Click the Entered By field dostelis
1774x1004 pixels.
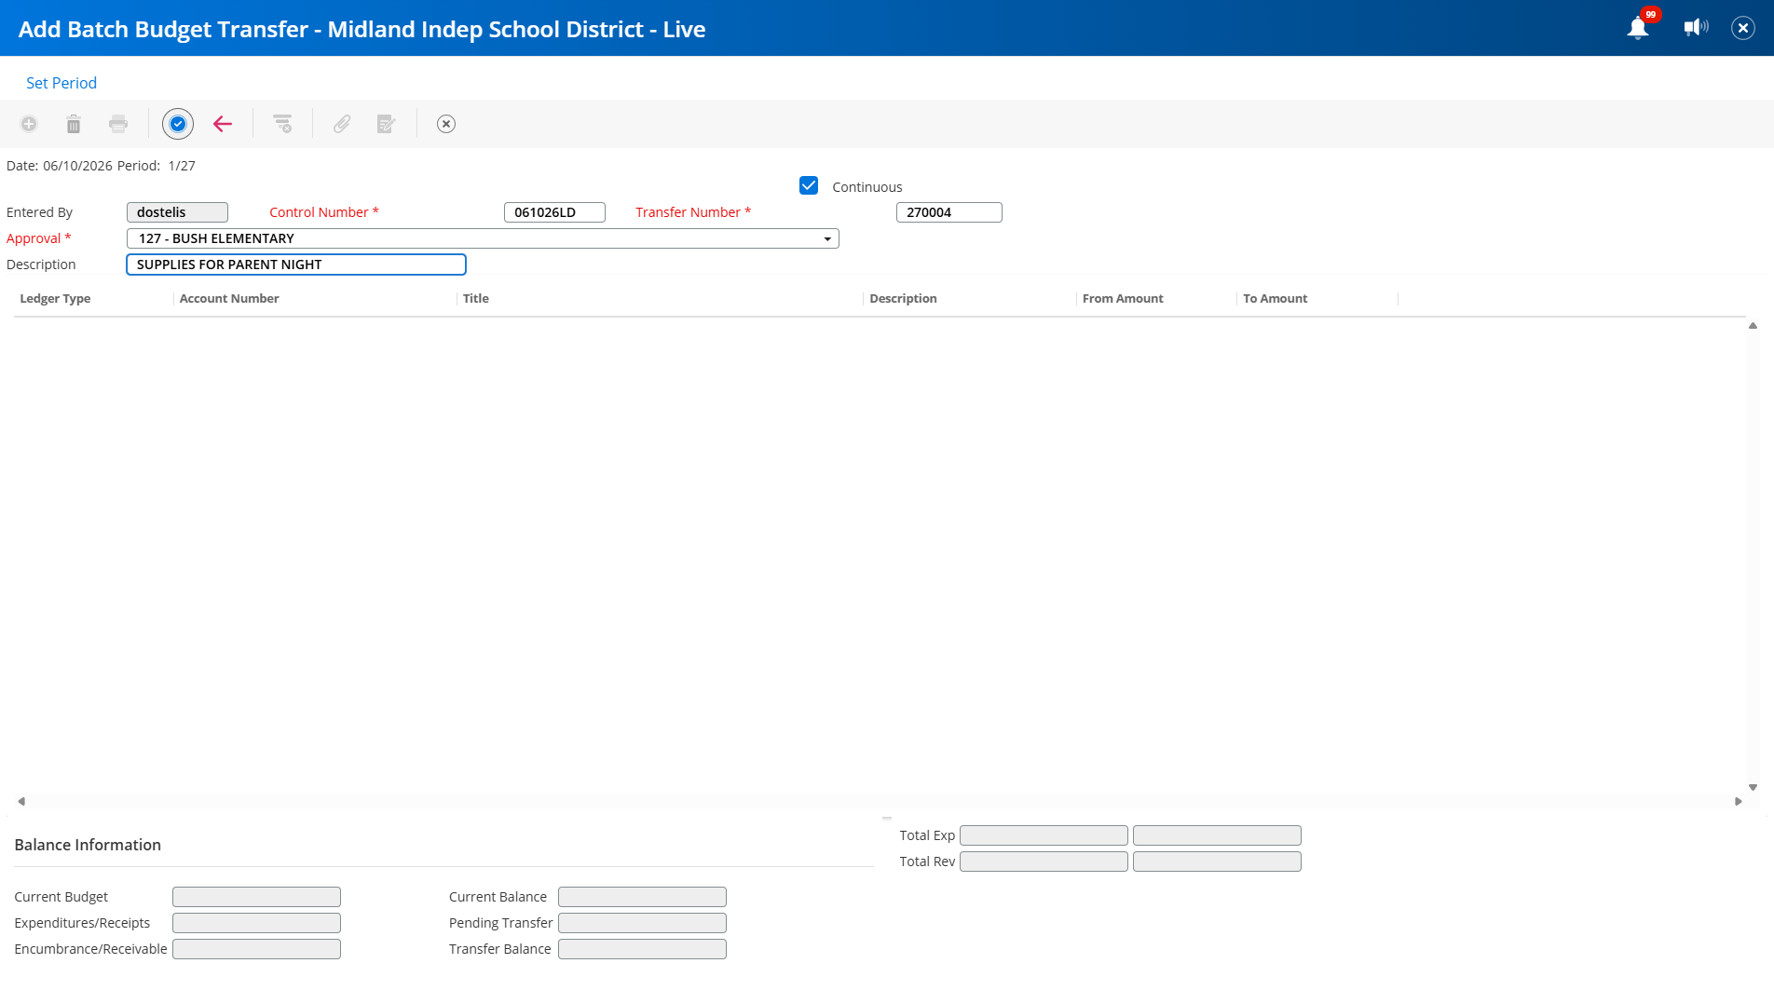[177, 212]
